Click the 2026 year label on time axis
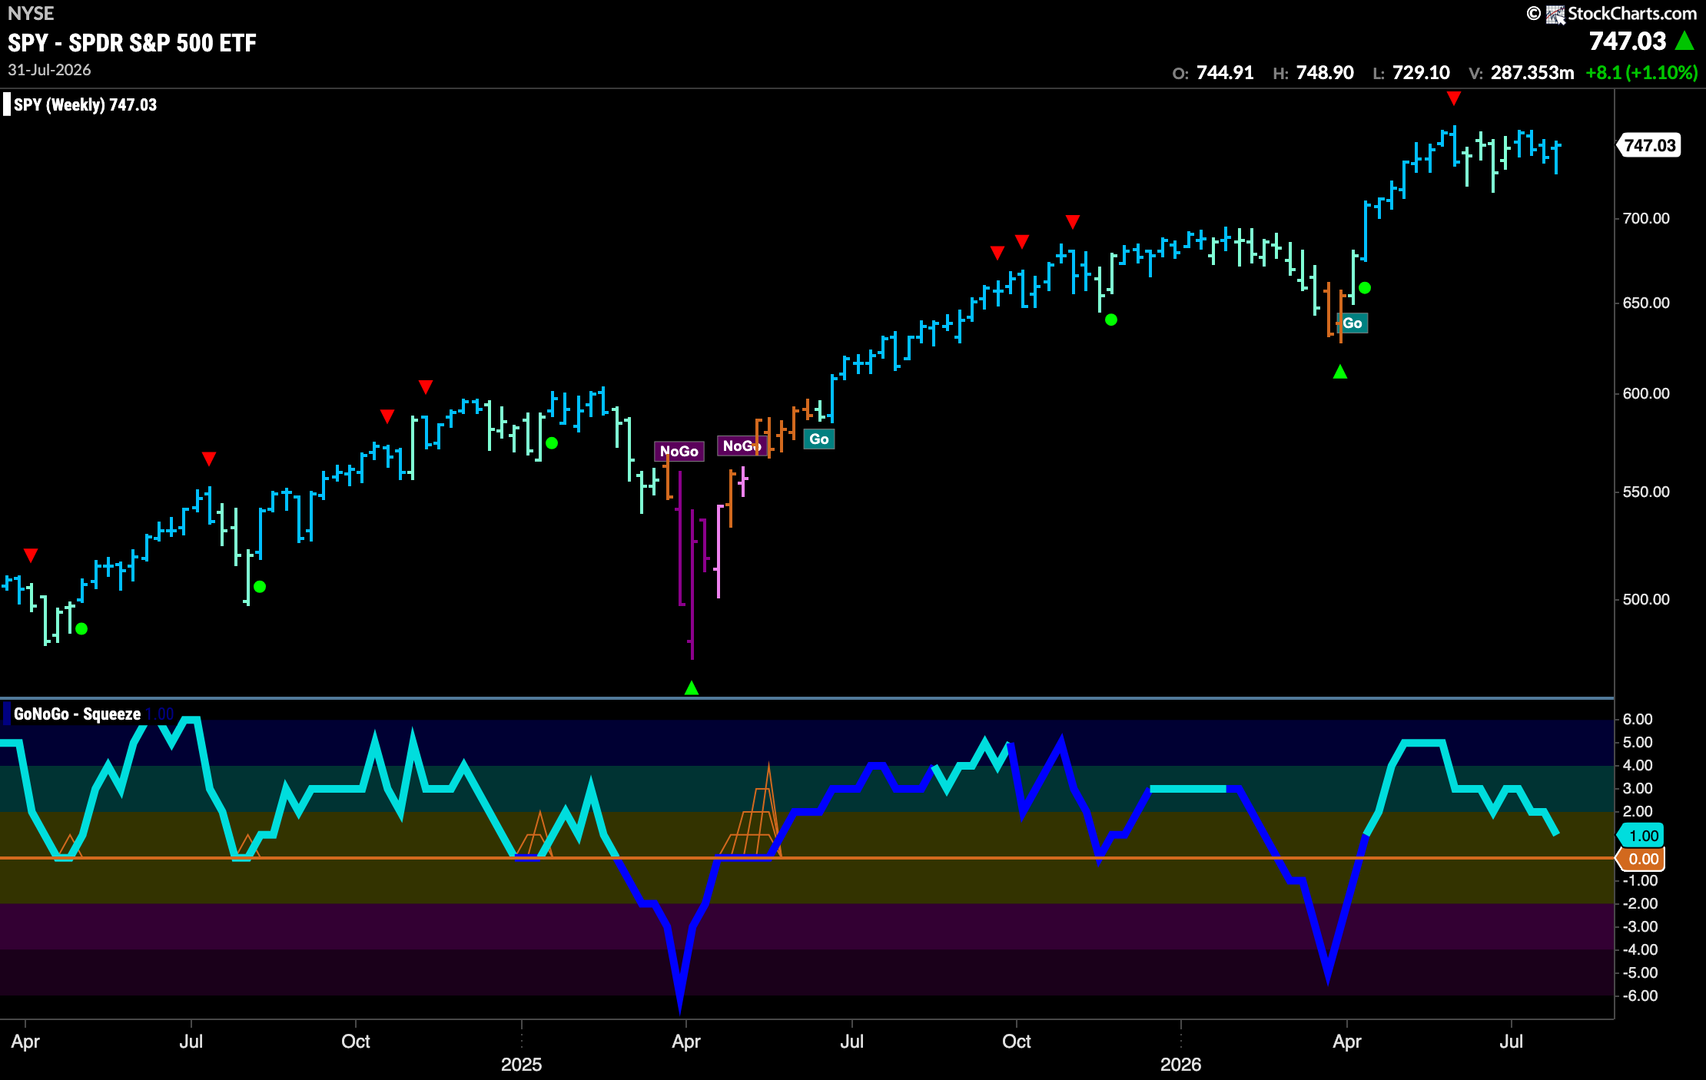The height and width of the screenshot is (1080, 1706). (x=1180, y=1064)
